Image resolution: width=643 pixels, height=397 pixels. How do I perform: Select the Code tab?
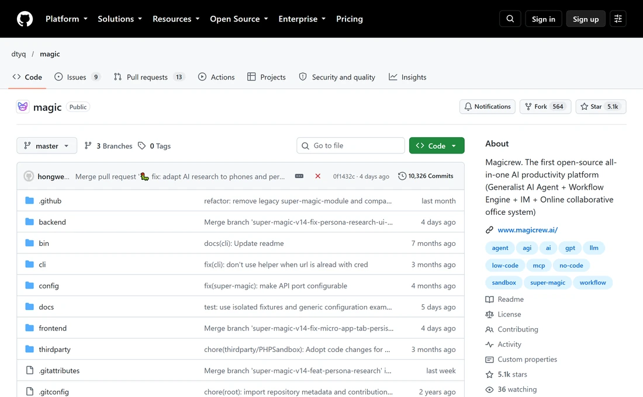(x=27, y=77)
